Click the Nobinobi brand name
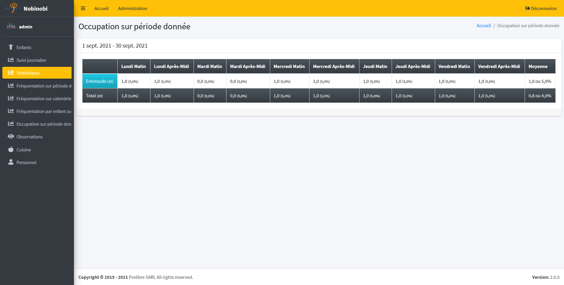The image size is (564, 285). pyautogui.click(x=35, y=9)
